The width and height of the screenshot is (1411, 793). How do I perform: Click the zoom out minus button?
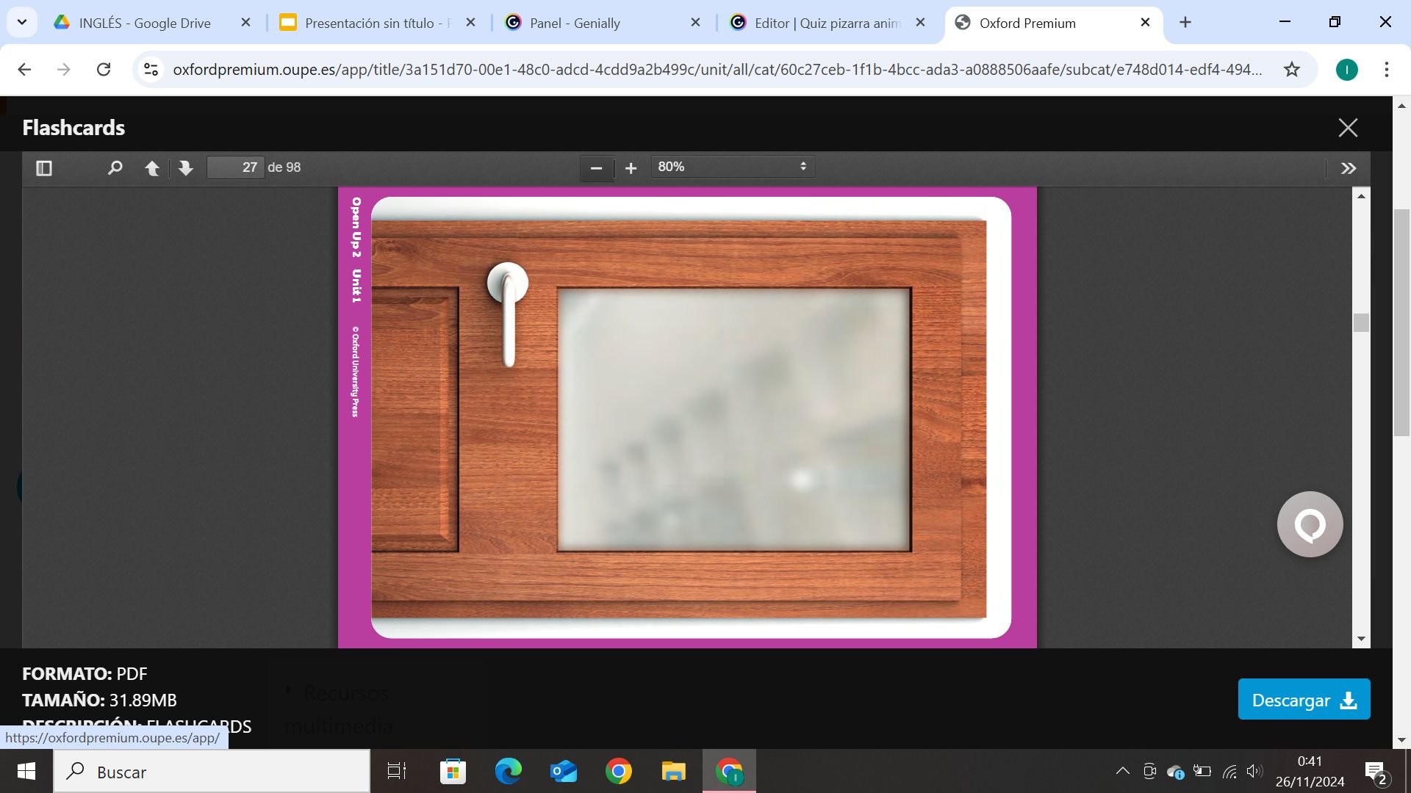596,168
